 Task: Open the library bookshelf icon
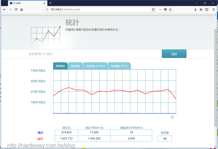201,9
